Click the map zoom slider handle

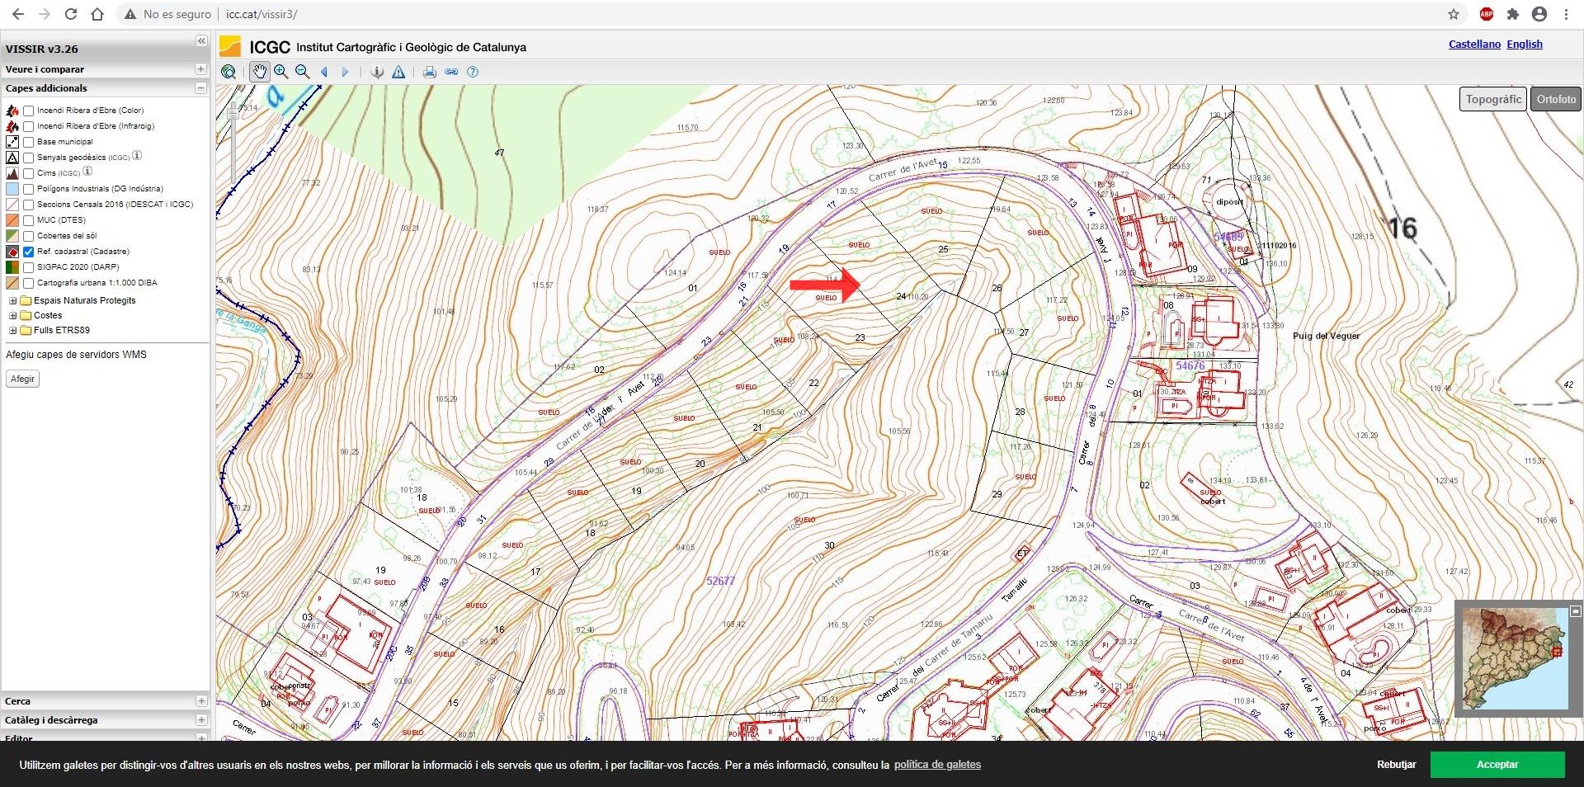point(233,114)
